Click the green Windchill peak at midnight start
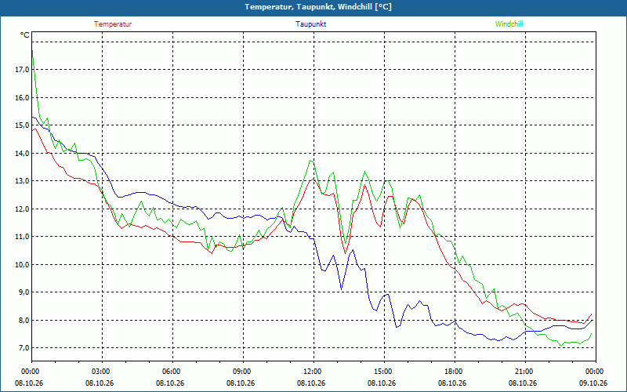 tap(32, 51)
